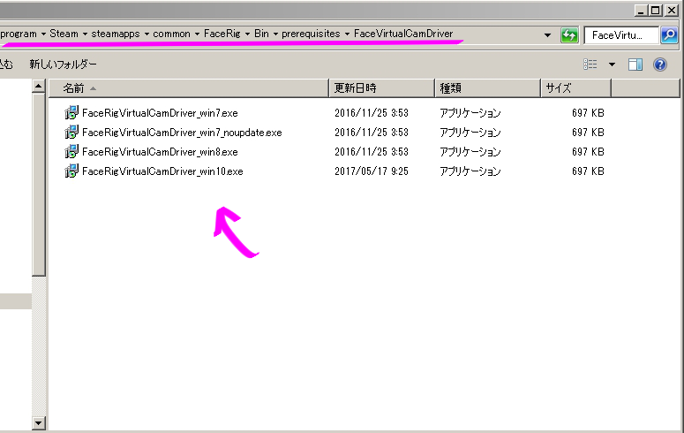
Task: Sort by サイズ column header
Action: pyautogui.click(x=575, y=88)
